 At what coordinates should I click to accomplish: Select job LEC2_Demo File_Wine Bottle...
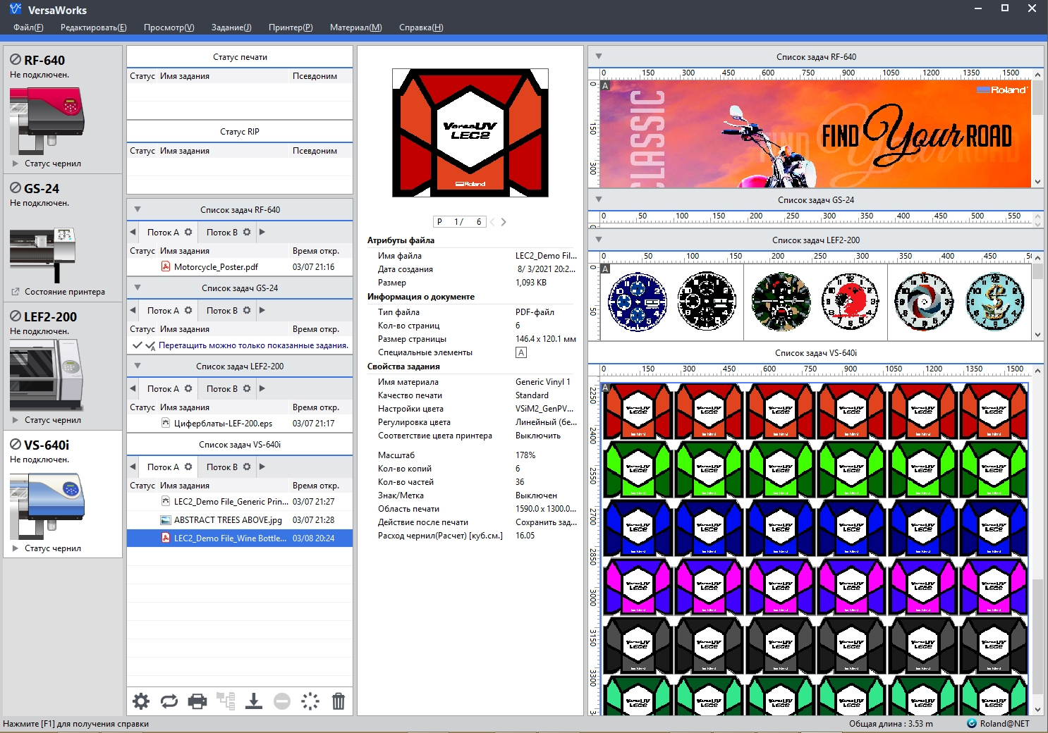(x=240, y=538)
